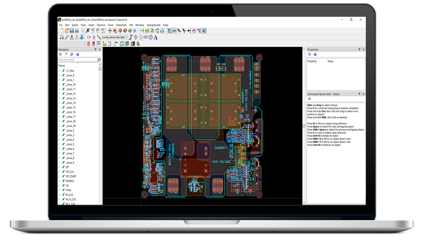Select the IN_H_CLK net entry

(71, 199)
